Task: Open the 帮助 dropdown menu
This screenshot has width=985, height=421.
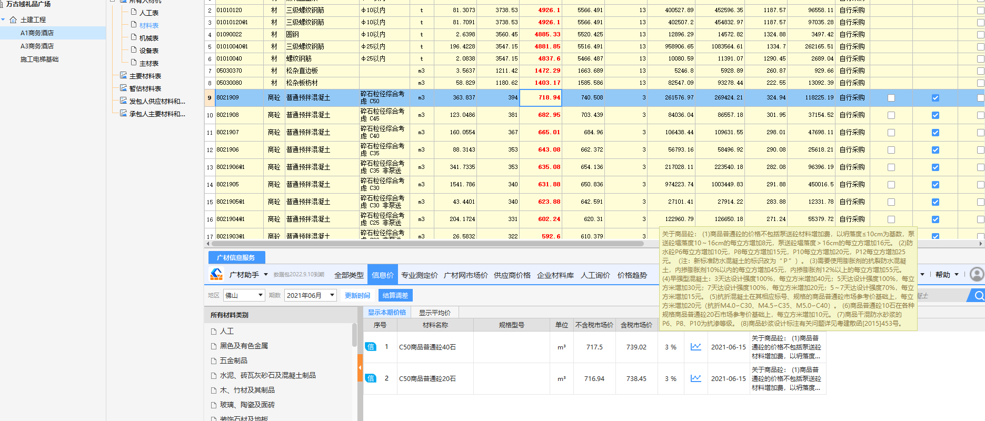Action: pos(947,275)
